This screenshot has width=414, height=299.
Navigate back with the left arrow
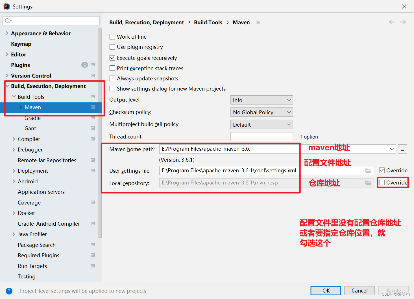point(392,22)
